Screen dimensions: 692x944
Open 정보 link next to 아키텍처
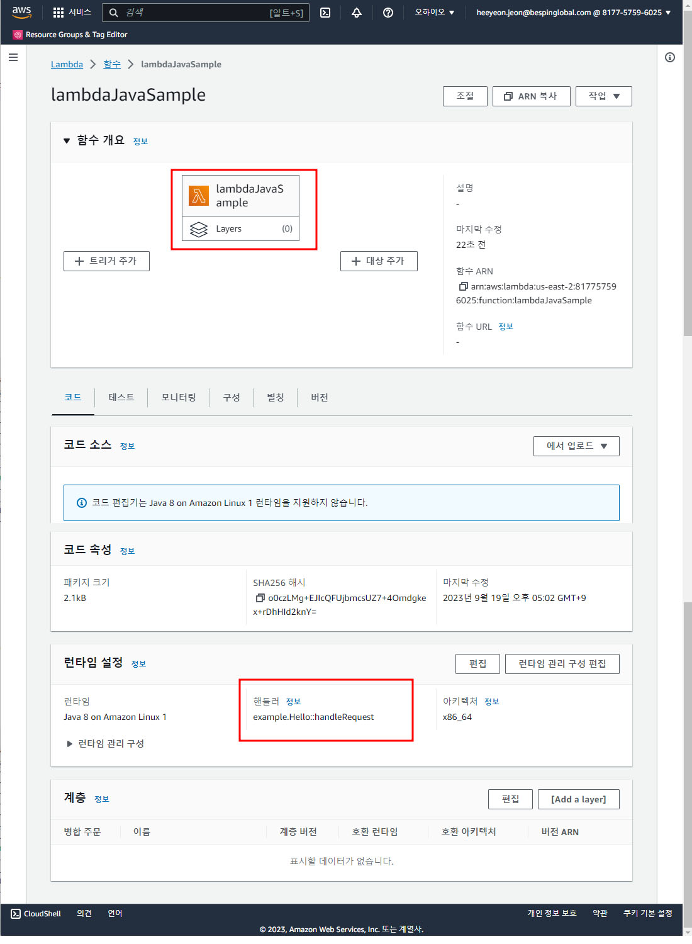point(492,702)
